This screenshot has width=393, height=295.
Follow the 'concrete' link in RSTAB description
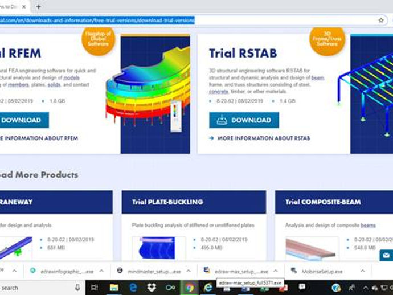click(x=219, y=92)
